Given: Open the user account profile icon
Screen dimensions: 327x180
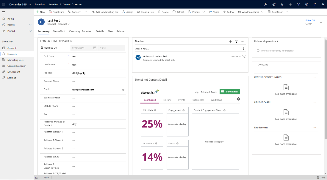Looking at the screenshot, I should tap(323, 4).
